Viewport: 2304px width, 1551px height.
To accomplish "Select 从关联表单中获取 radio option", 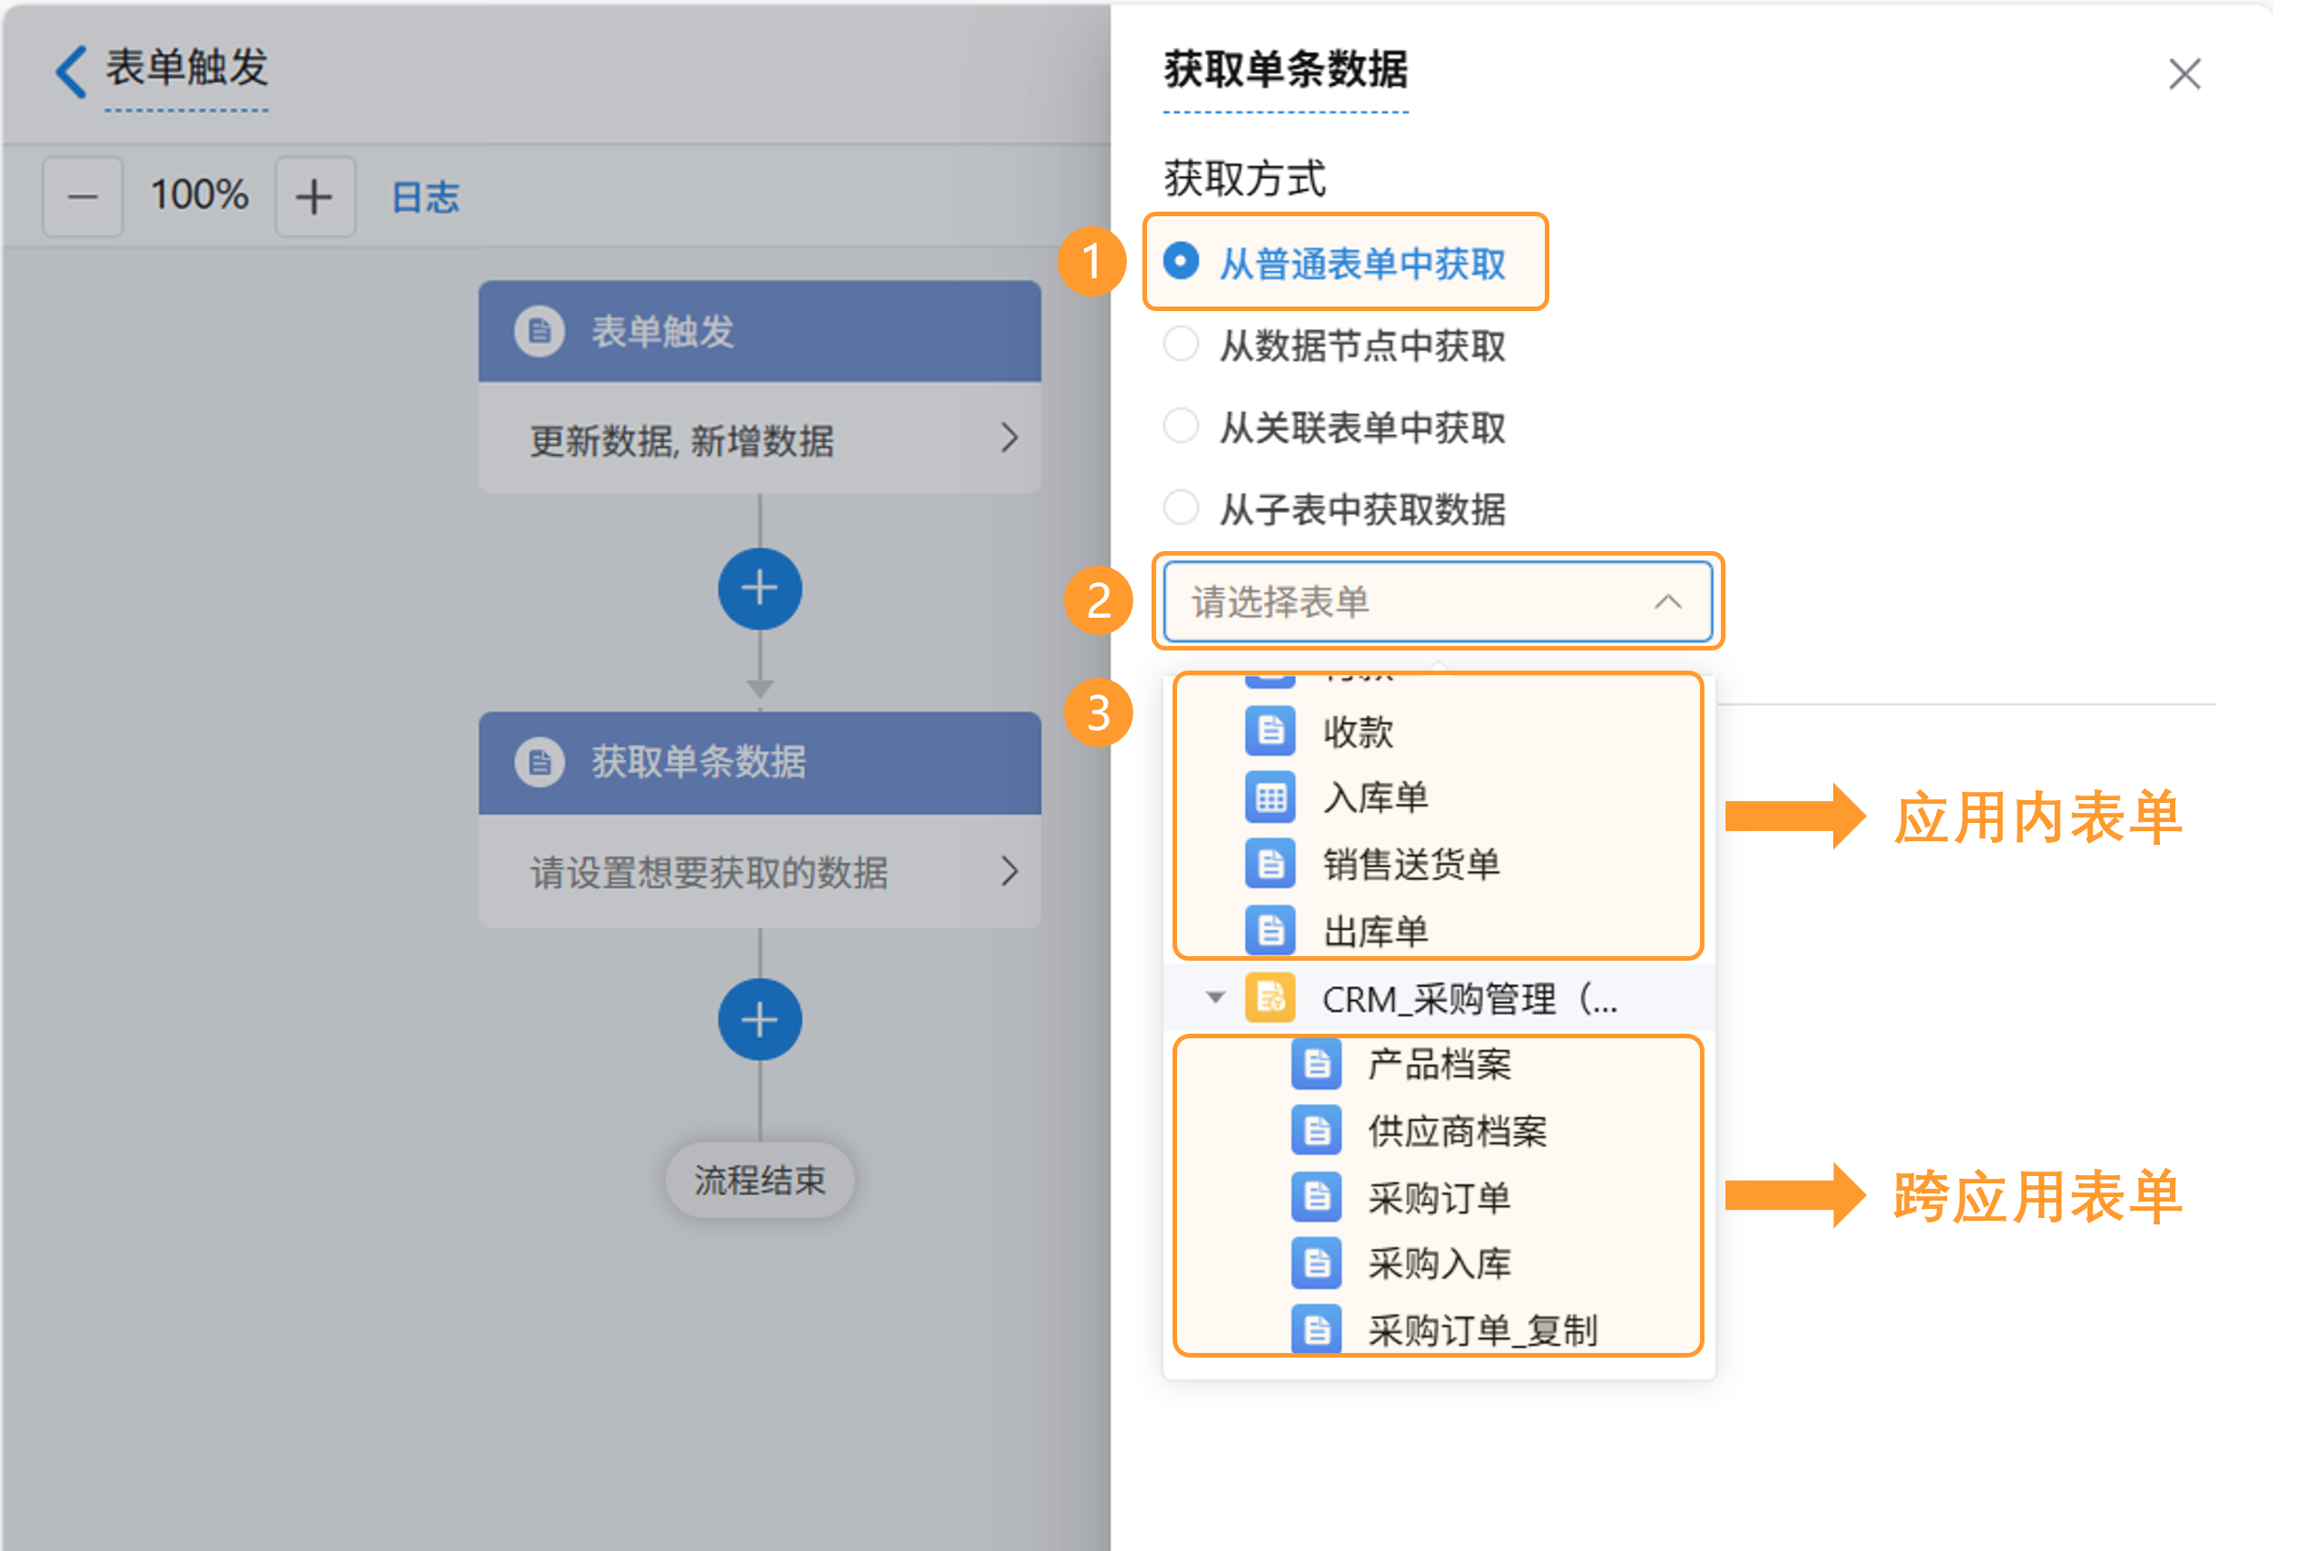I will 1180,426.
